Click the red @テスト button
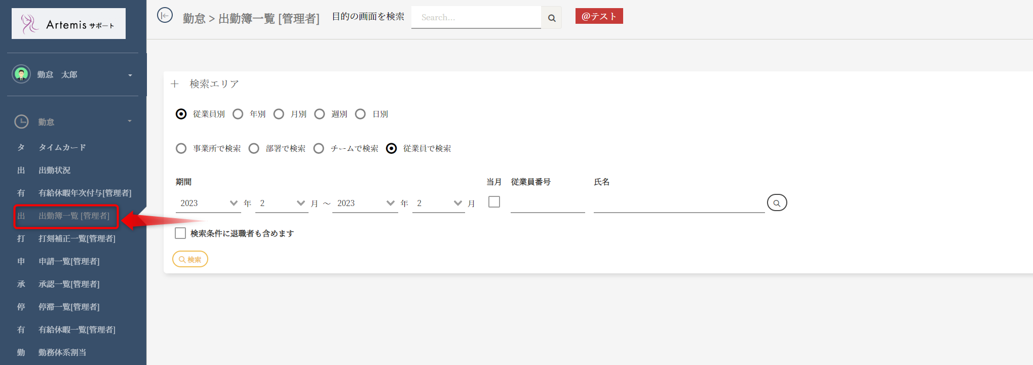Screen dimensions: 1033x365 [x=599, y=16]
